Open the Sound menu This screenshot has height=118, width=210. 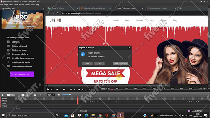tap(21, 5)
